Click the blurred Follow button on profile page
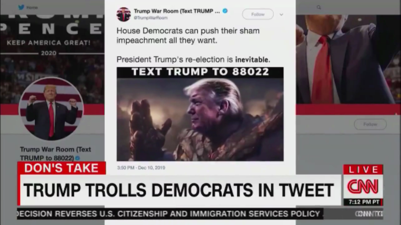The width and height of the screenshot is (401, 225). [x=370, y=124]
